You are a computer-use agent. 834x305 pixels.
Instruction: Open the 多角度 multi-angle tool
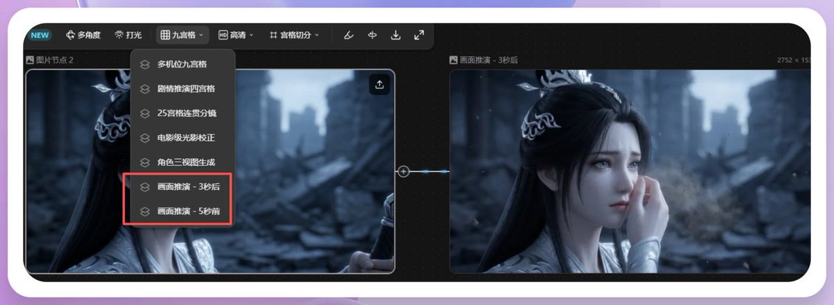coord(83,35)
